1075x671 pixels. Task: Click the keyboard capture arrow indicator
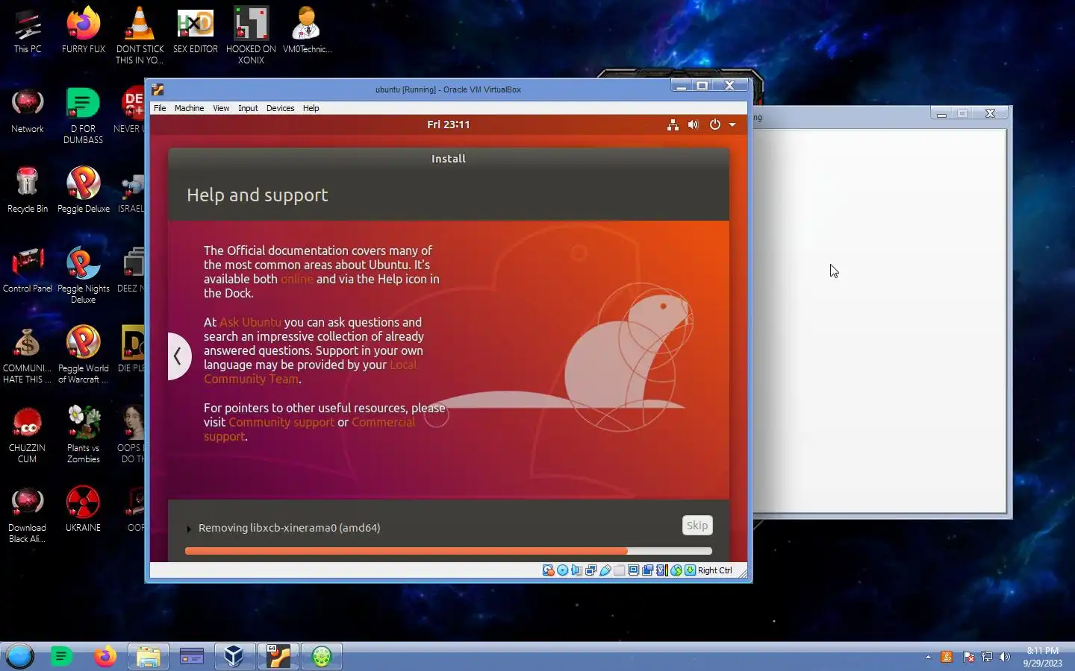pyautogui.click(x=691, y=570)
